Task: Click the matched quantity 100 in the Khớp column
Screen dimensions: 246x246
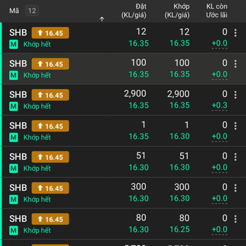Action: click(182, 63)
